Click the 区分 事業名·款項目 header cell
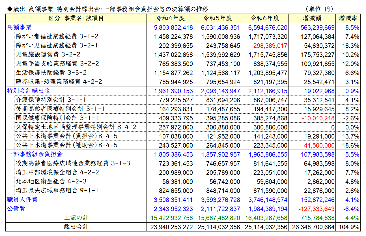The width and height of the screenshot is (366, 236). pyautogui.click(x=76, y=18)
